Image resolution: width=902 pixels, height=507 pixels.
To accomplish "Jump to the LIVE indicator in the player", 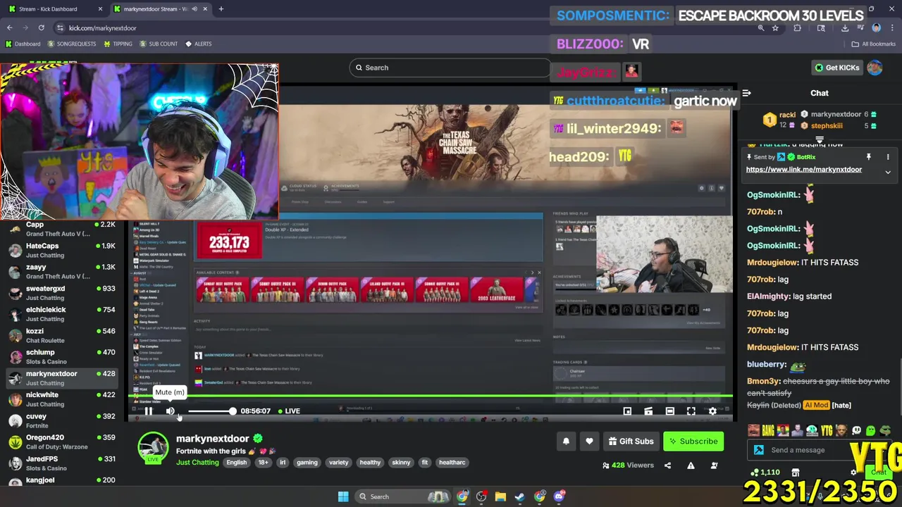I will [289, 411].
